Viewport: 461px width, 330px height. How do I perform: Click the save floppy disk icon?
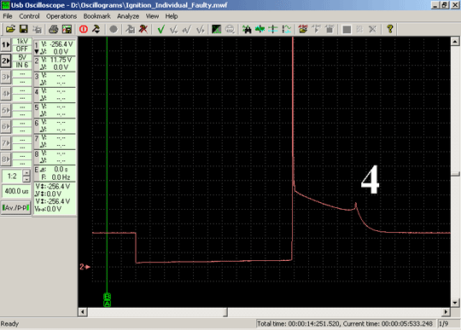tap(24, 29)
